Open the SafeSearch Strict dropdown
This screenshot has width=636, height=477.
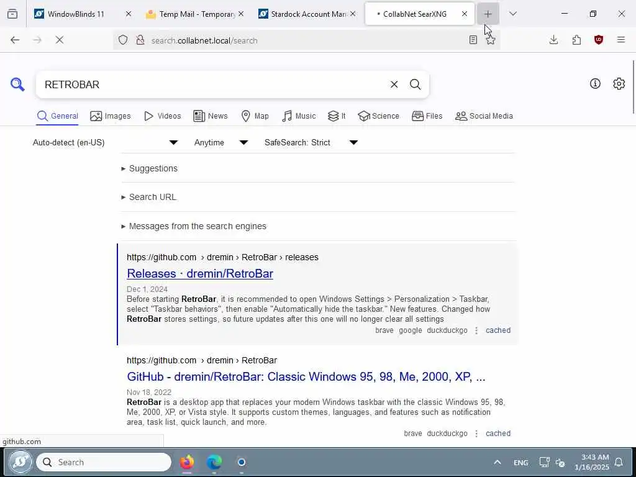click(x=311, y=142)
